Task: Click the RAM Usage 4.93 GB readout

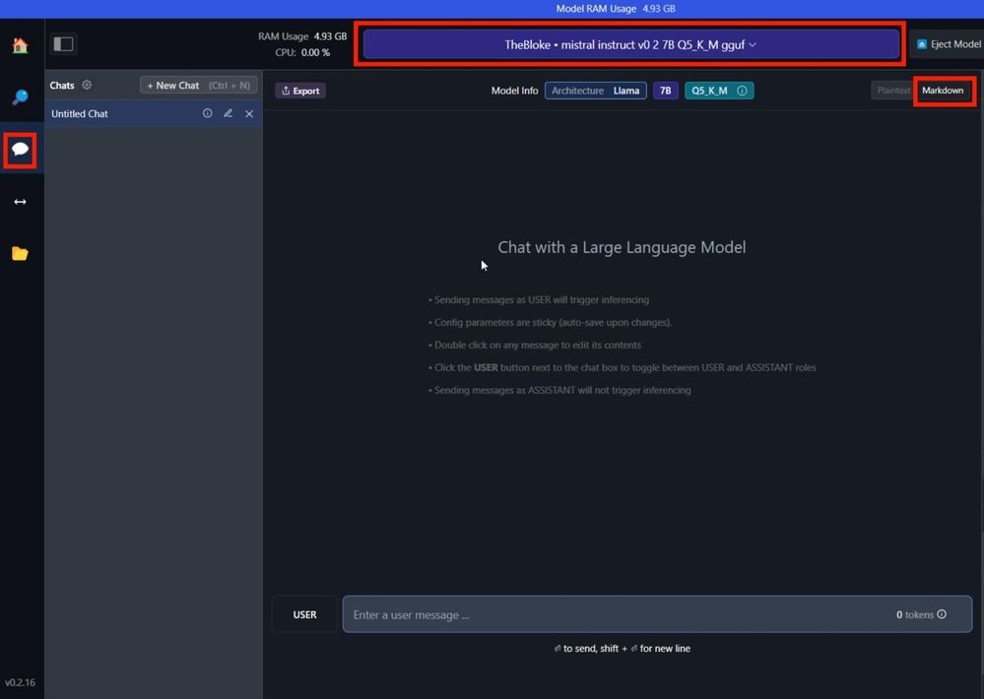Action: coord(302,36)
